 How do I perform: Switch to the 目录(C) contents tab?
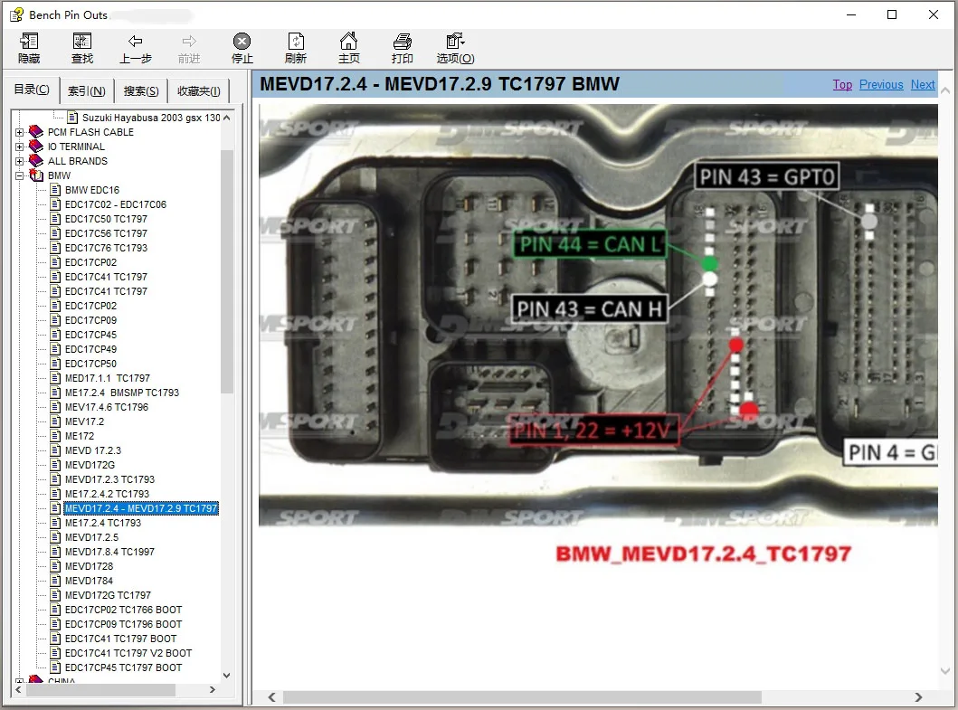click(32, 90)
